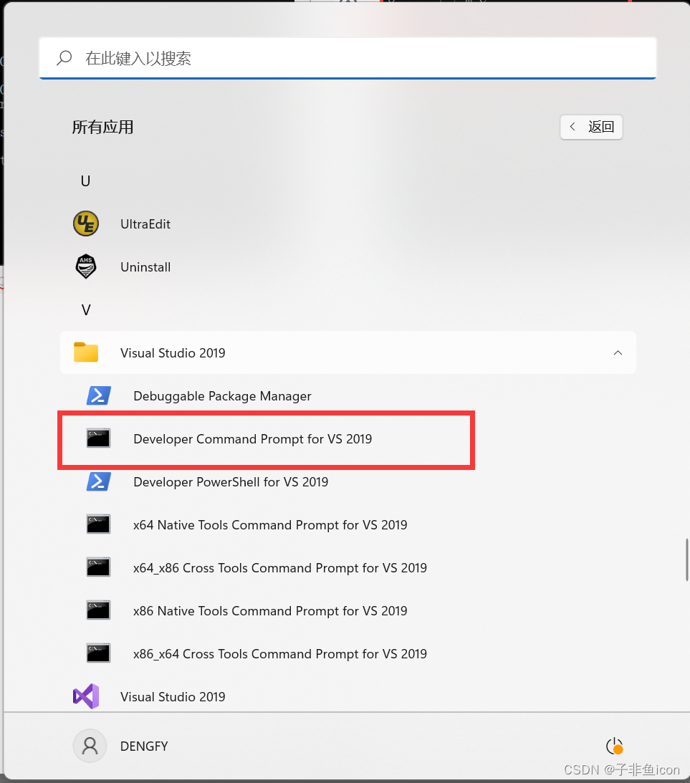
Task: Click the search magnifier icon
Action: (64, 58)
